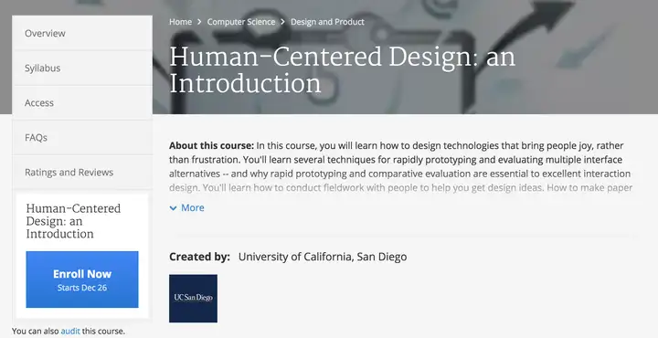Click breadcrumb chevron after Computer Science
Screen dimensions: 658x338
click(282, 22)
